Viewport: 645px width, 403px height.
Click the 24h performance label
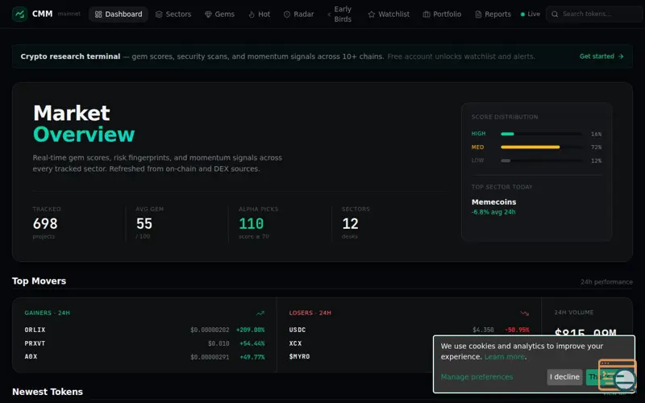[606, 282]
